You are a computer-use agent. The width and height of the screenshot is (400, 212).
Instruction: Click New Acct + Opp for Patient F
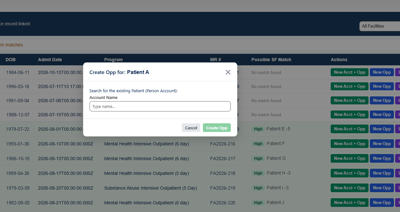pyautogui.click(x=350, y=144)
